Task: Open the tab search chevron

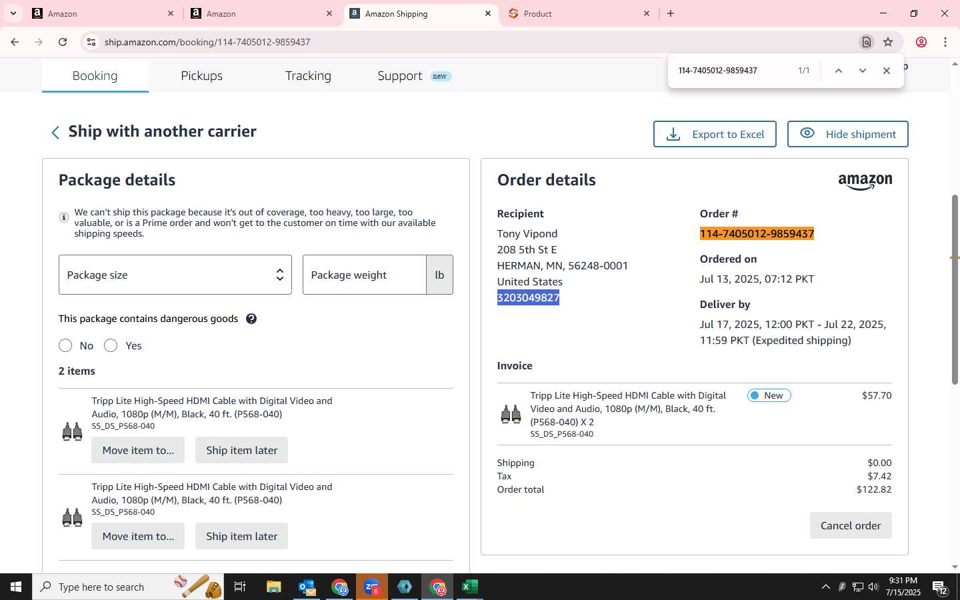Action: (13, 13)
